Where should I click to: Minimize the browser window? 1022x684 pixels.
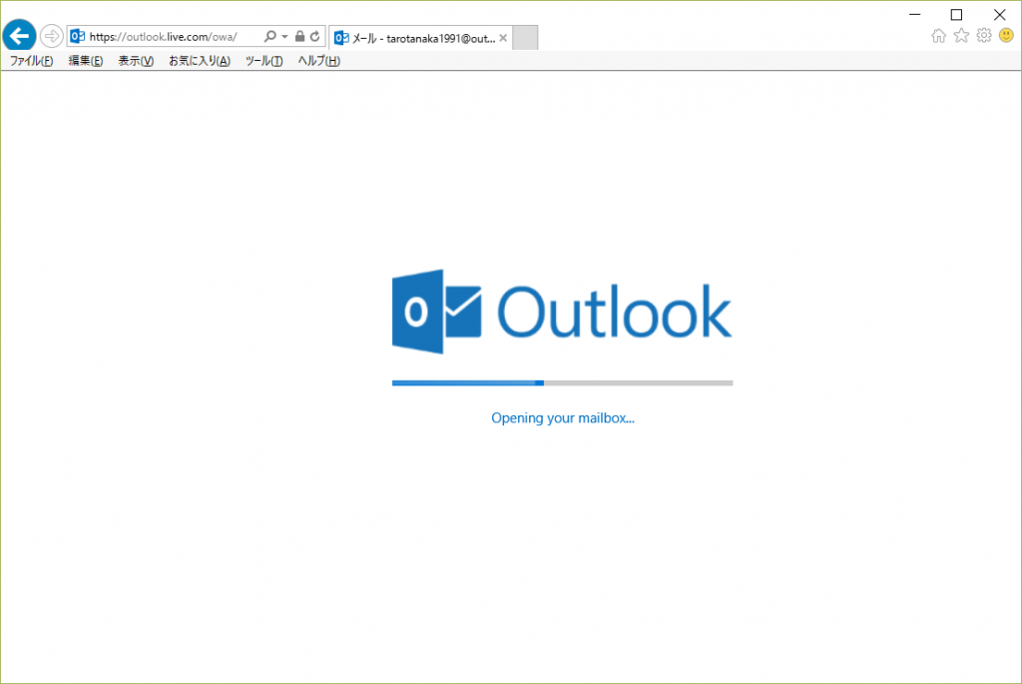(x=915, y=14)
